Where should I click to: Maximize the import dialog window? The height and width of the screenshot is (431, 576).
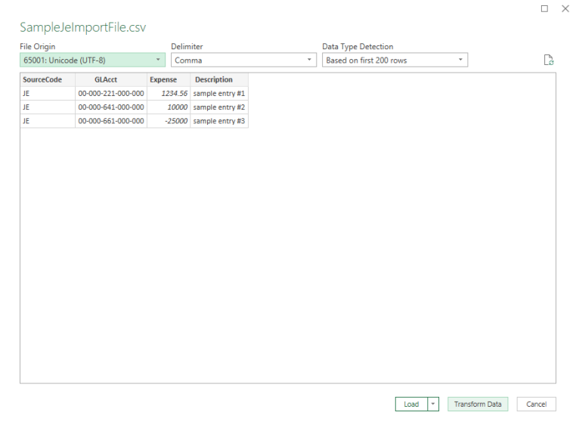click(x=544, y=8)
